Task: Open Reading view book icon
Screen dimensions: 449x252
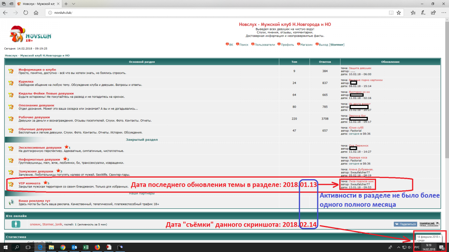Action: pos(390,12)
